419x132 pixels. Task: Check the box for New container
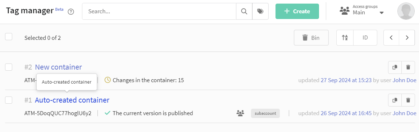coord(9,67)
